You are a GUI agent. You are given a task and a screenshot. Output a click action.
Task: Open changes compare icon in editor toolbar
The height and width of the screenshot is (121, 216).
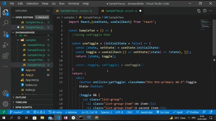click(x=199, y=11)
